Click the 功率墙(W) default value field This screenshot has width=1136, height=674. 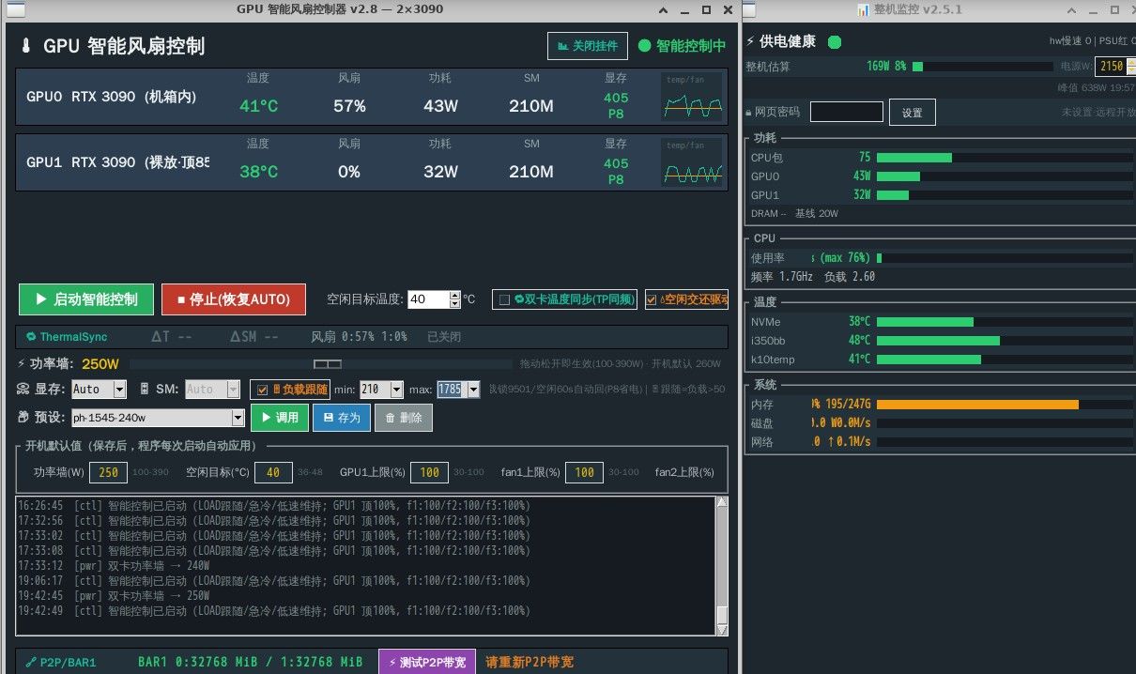click(x=108, y=472)
